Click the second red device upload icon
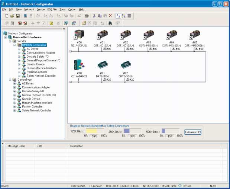The width and height of the screenshot is (230, 189). tap(25, 23)
